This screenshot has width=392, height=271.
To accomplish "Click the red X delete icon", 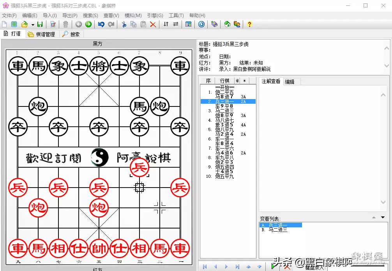I will 153,24.
